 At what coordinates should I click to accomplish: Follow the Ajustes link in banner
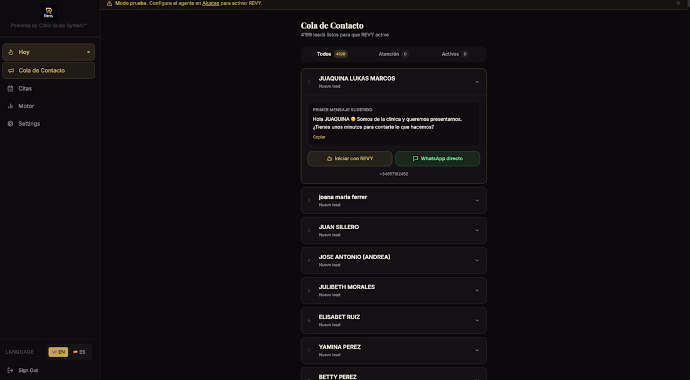[210, 3]
